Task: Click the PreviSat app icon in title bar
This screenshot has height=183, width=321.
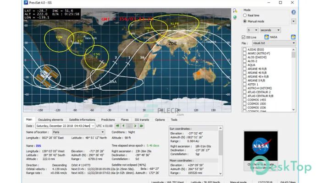Action: click(26, 3)
